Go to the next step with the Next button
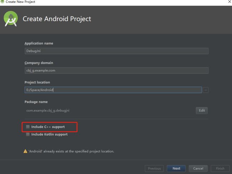The width and height of the screenshot is (232, 174). coord(176,168)
